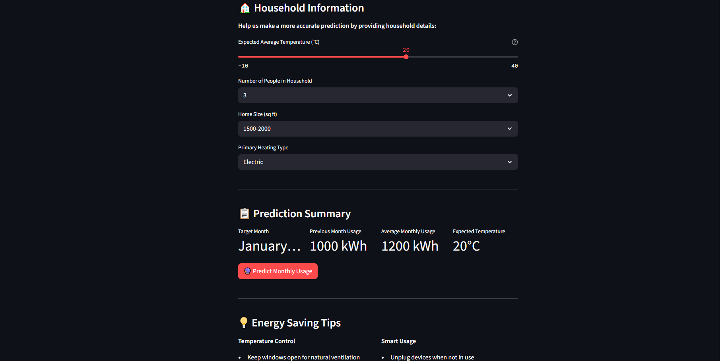
Task: Click the 1000 kWh previous month value
Action: point(338,246)
